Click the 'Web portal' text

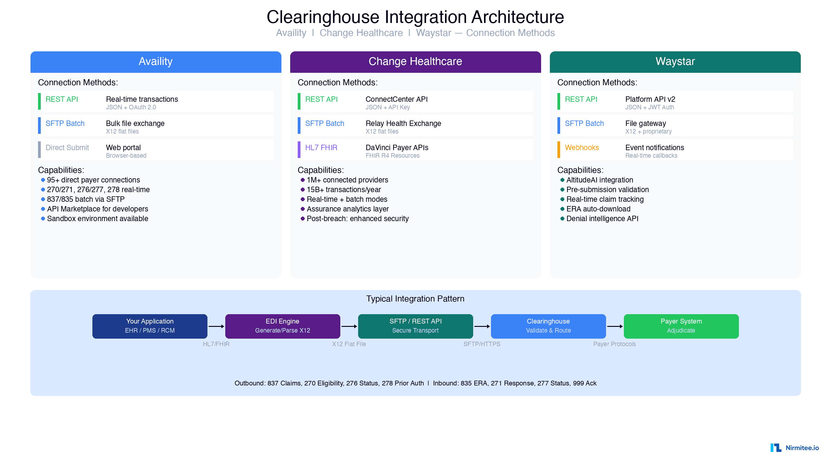[x=123, y=148]
